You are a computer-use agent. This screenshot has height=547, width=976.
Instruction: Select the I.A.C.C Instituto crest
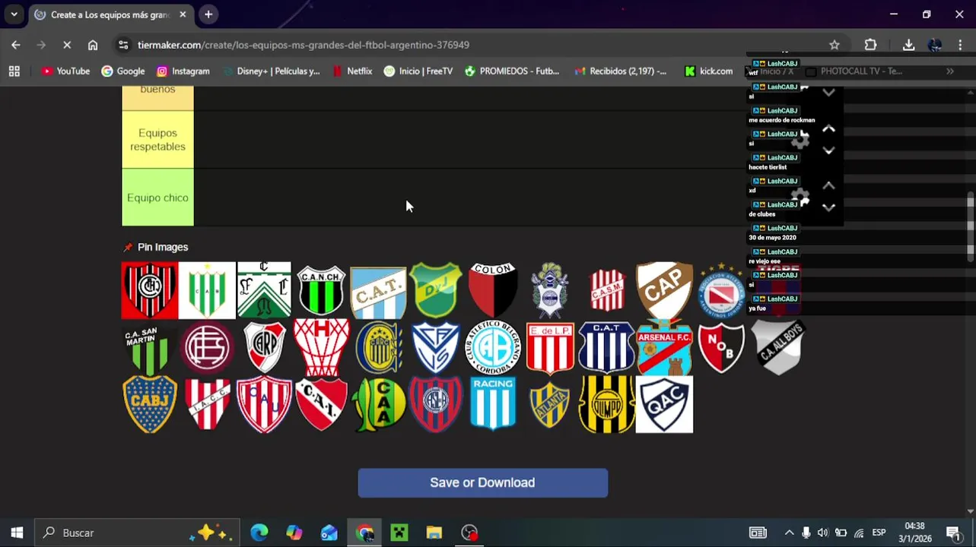207,404
